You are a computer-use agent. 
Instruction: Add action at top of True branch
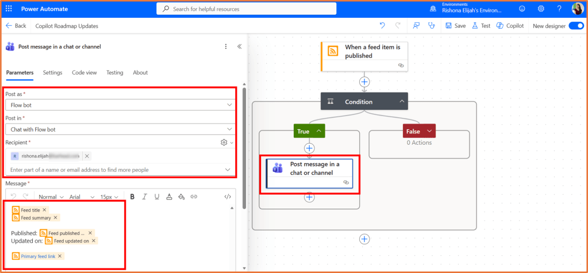[x=309, y=148]
